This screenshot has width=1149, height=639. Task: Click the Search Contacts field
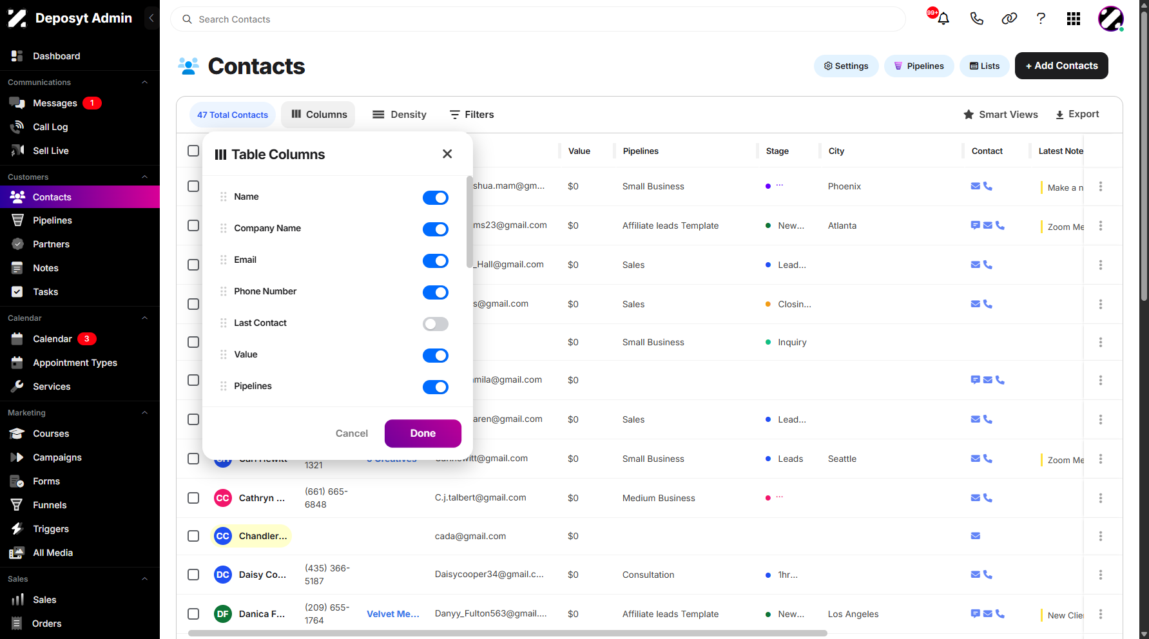click(x=538, y=19)
